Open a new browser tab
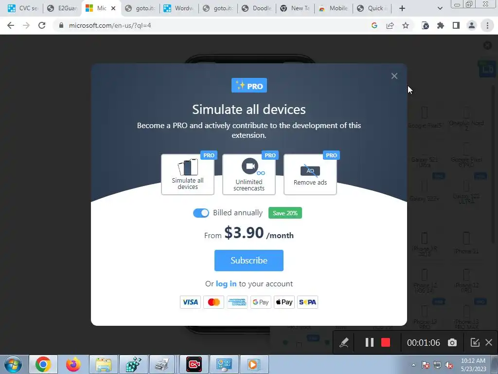 pos(402,8)
